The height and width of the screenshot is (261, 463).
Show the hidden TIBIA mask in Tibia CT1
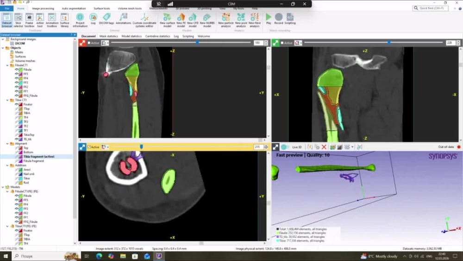pyautogui.click(x=17, y=113)
